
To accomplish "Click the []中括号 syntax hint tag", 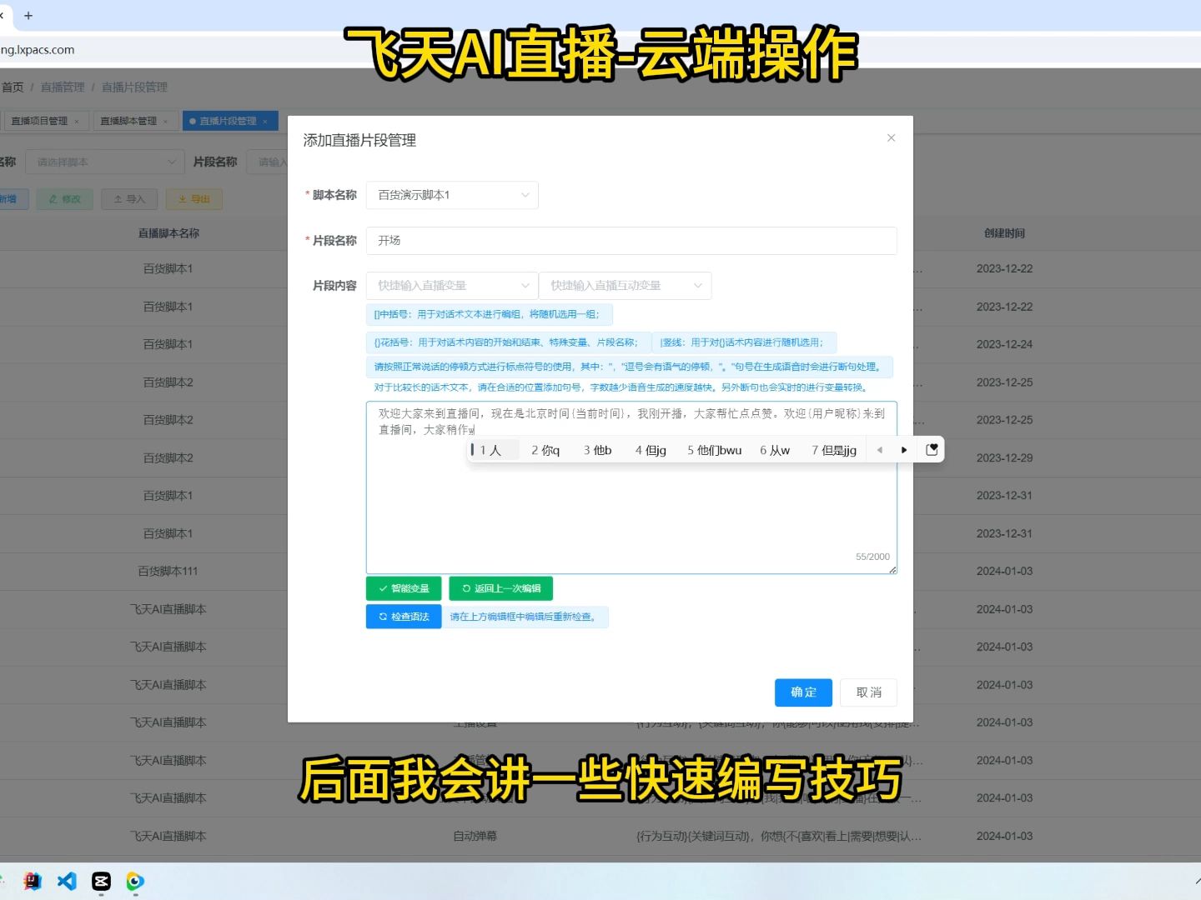I will 489,315.
